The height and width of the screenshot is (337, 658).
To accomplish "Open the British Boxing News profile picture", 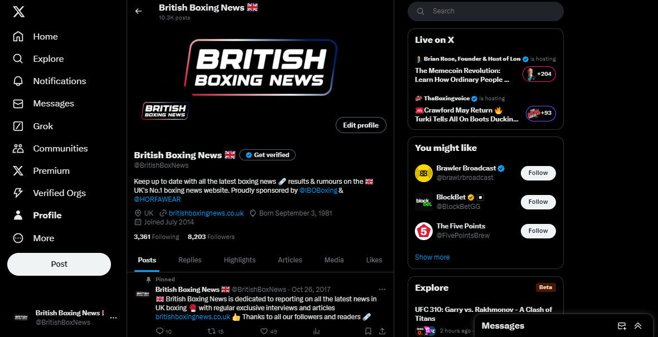I will pyautogui.click(x=166, y=111).
